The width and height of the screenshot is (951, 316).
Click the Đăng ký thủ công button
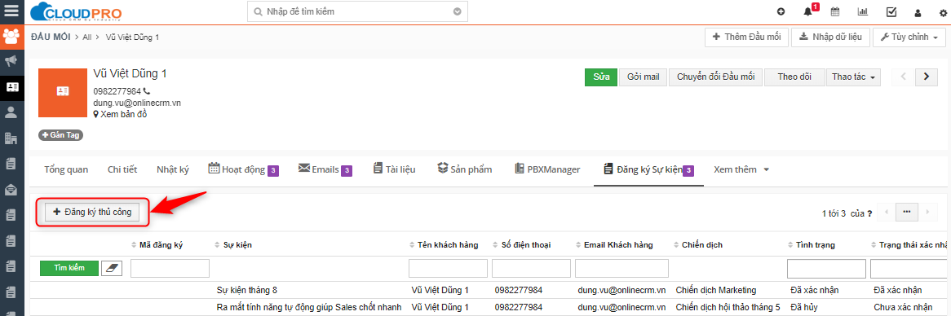pyautogui.click(x=92, y=212)
